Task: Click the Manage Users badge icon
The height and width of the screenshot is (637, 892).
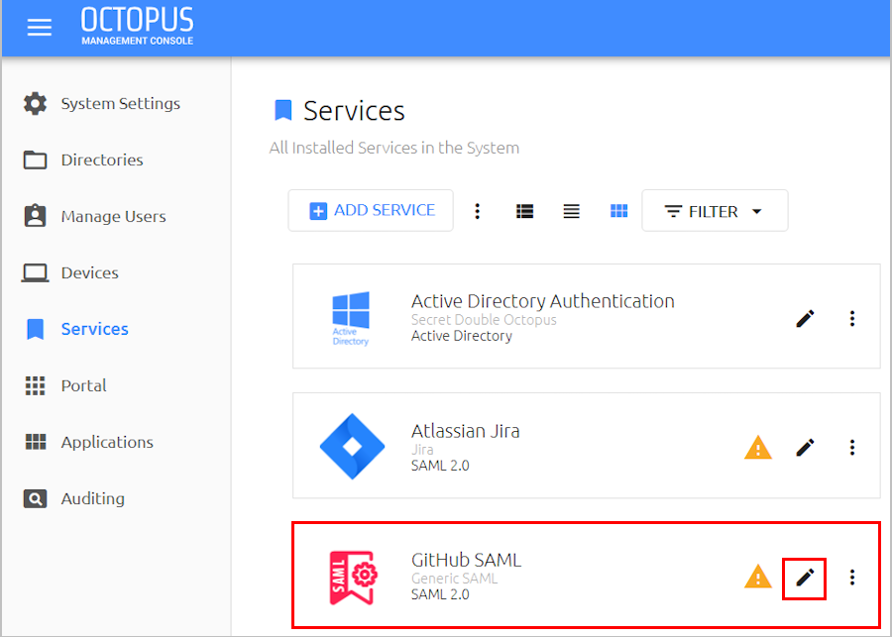Action: (36, 216)
